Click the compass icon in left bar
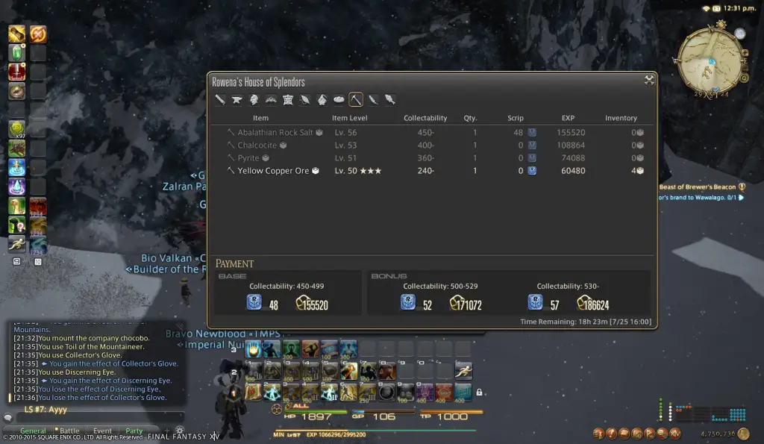764x444 pixels. tap(16, 90)
